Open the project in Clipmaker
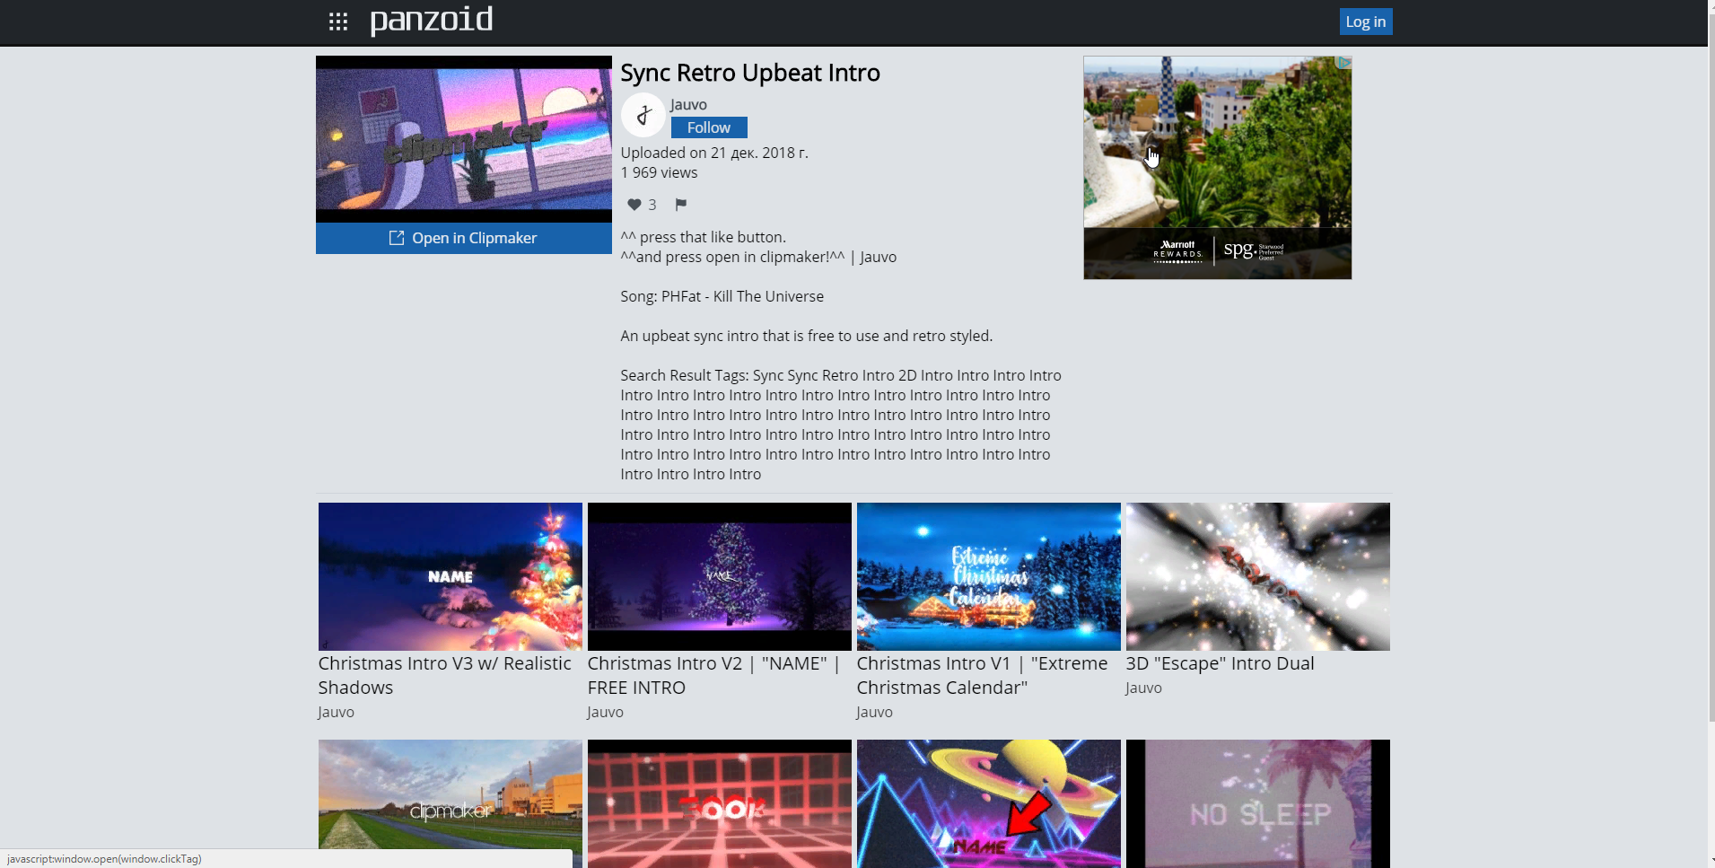The image size is (1715, 868). point(463,237)
